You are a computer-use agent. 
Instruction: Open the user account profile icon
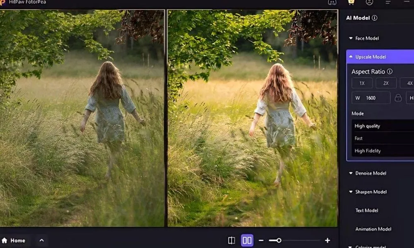point(370,2)
